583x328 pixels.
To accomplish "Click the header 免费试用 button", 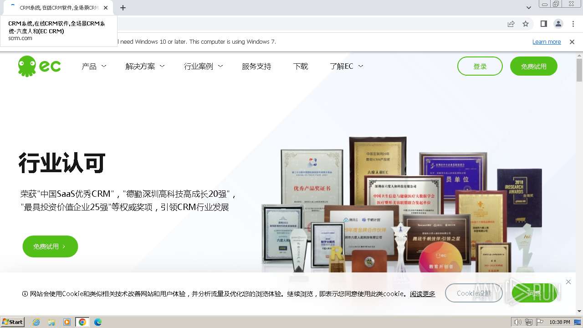I will 534,66.
